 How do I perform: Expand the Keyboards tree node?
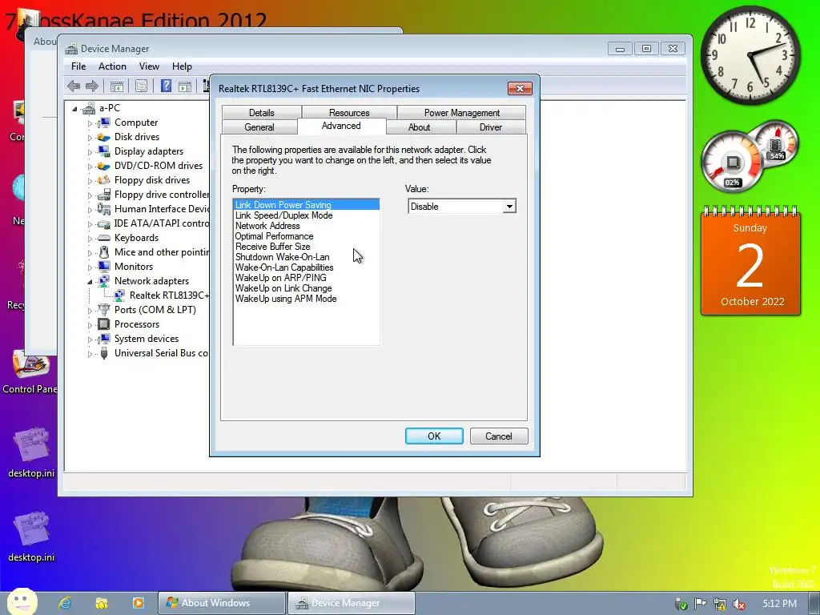[x=90, y=239]
